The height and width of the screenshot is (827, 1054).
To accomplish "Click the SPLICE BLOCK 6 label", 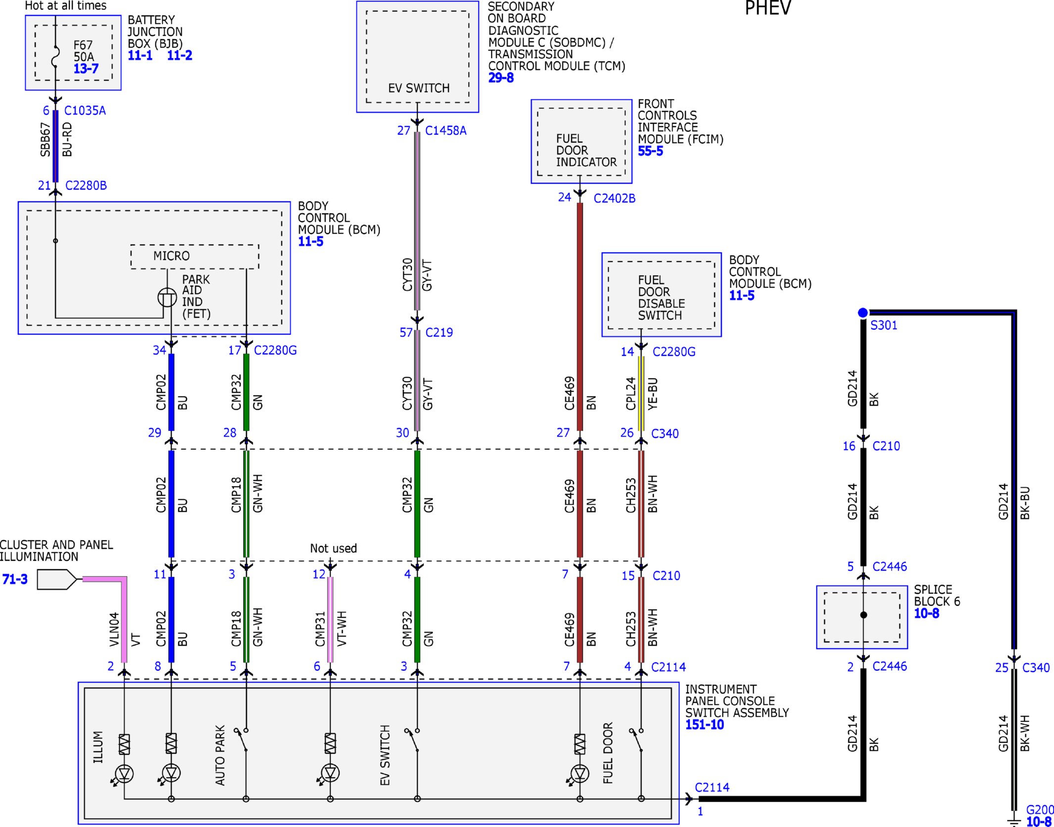I will [937, 595].
